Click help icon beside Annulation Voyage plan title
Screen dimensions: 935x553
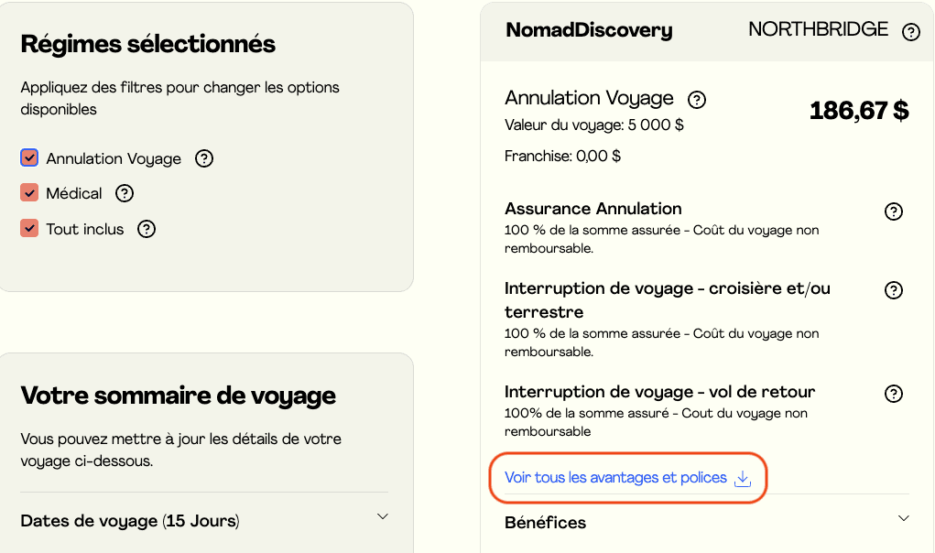click(x=697, y=99)
